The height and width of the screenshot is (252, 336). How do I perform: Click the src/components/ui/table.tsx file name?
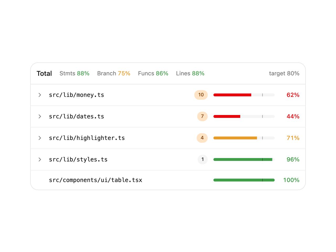click(96, 180)
